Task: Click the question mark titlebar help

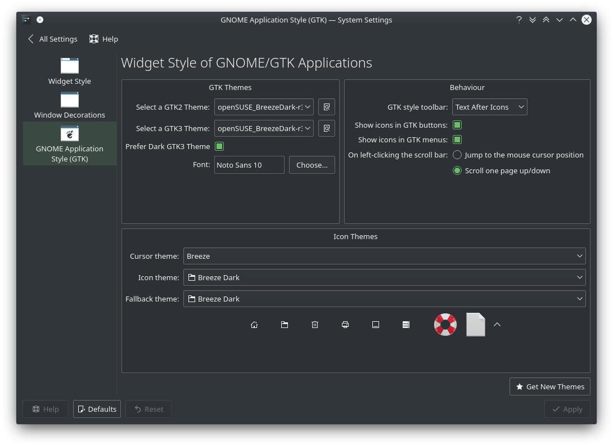Action: coord(519,20)
